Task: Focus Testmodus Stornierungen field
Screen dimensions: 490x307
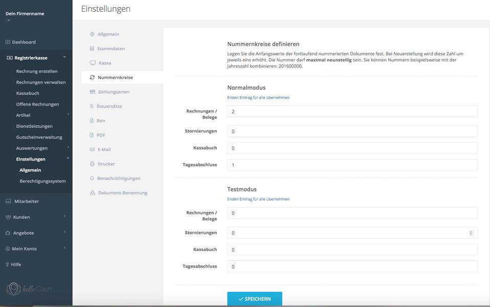Action: (x=352, y=233)
